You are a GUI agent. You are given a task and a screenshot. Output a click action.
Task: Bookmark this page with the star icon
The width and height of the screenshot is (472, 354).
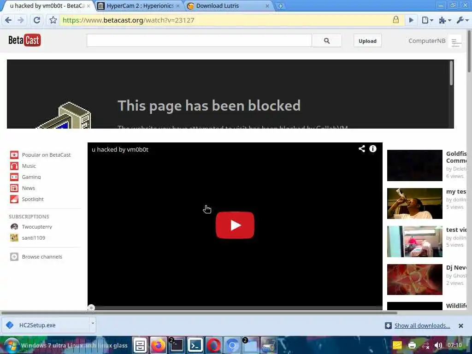53,20
